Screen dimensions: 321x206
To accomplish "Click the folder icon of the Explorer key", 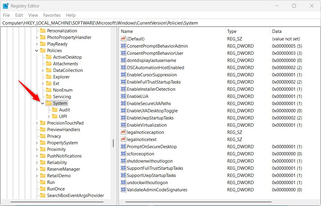I will (x=48, y=77).
